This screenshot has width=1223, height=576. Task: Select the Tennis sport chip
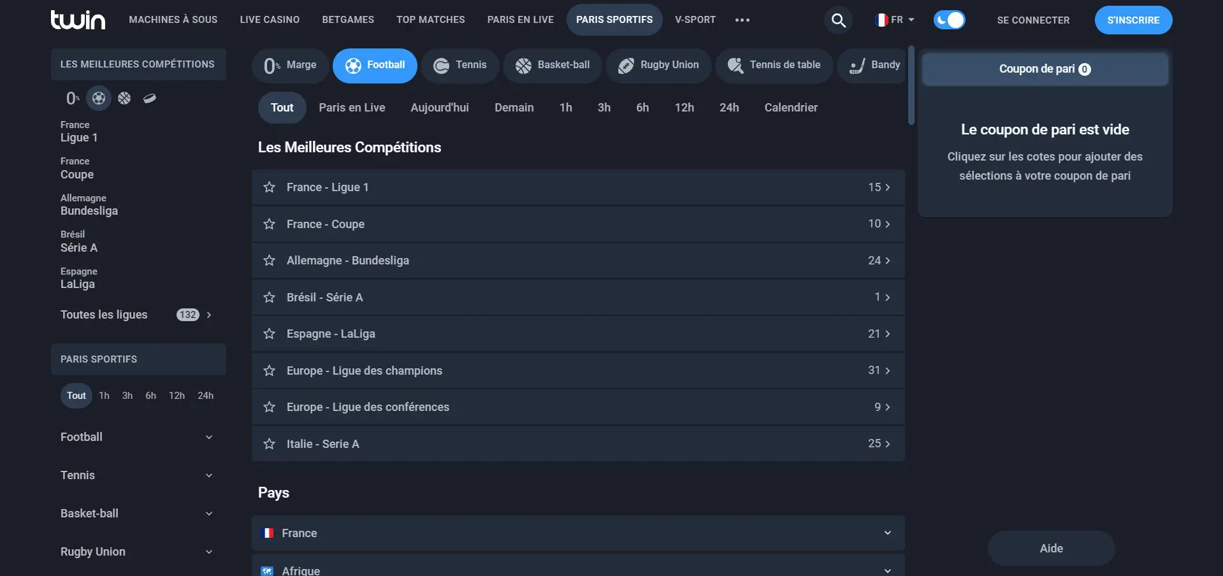point(460,66)
